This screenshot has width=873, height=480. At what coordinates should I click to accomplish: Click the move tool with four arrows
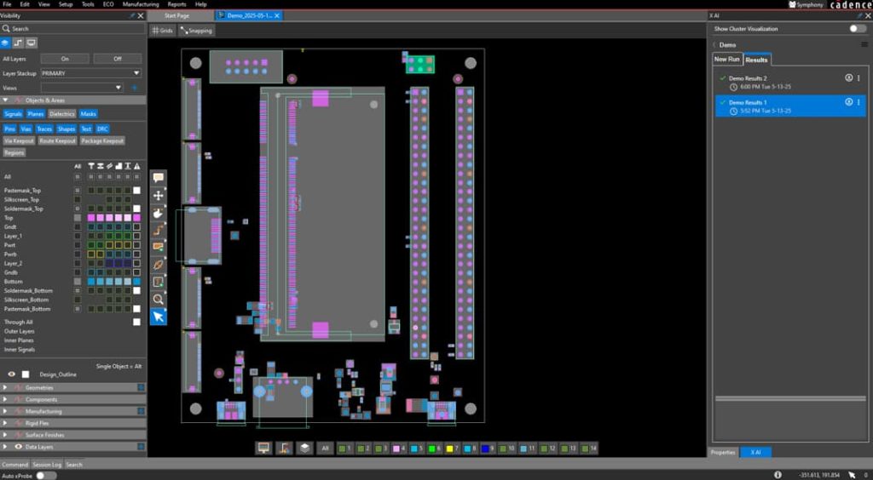pos(159,195)
